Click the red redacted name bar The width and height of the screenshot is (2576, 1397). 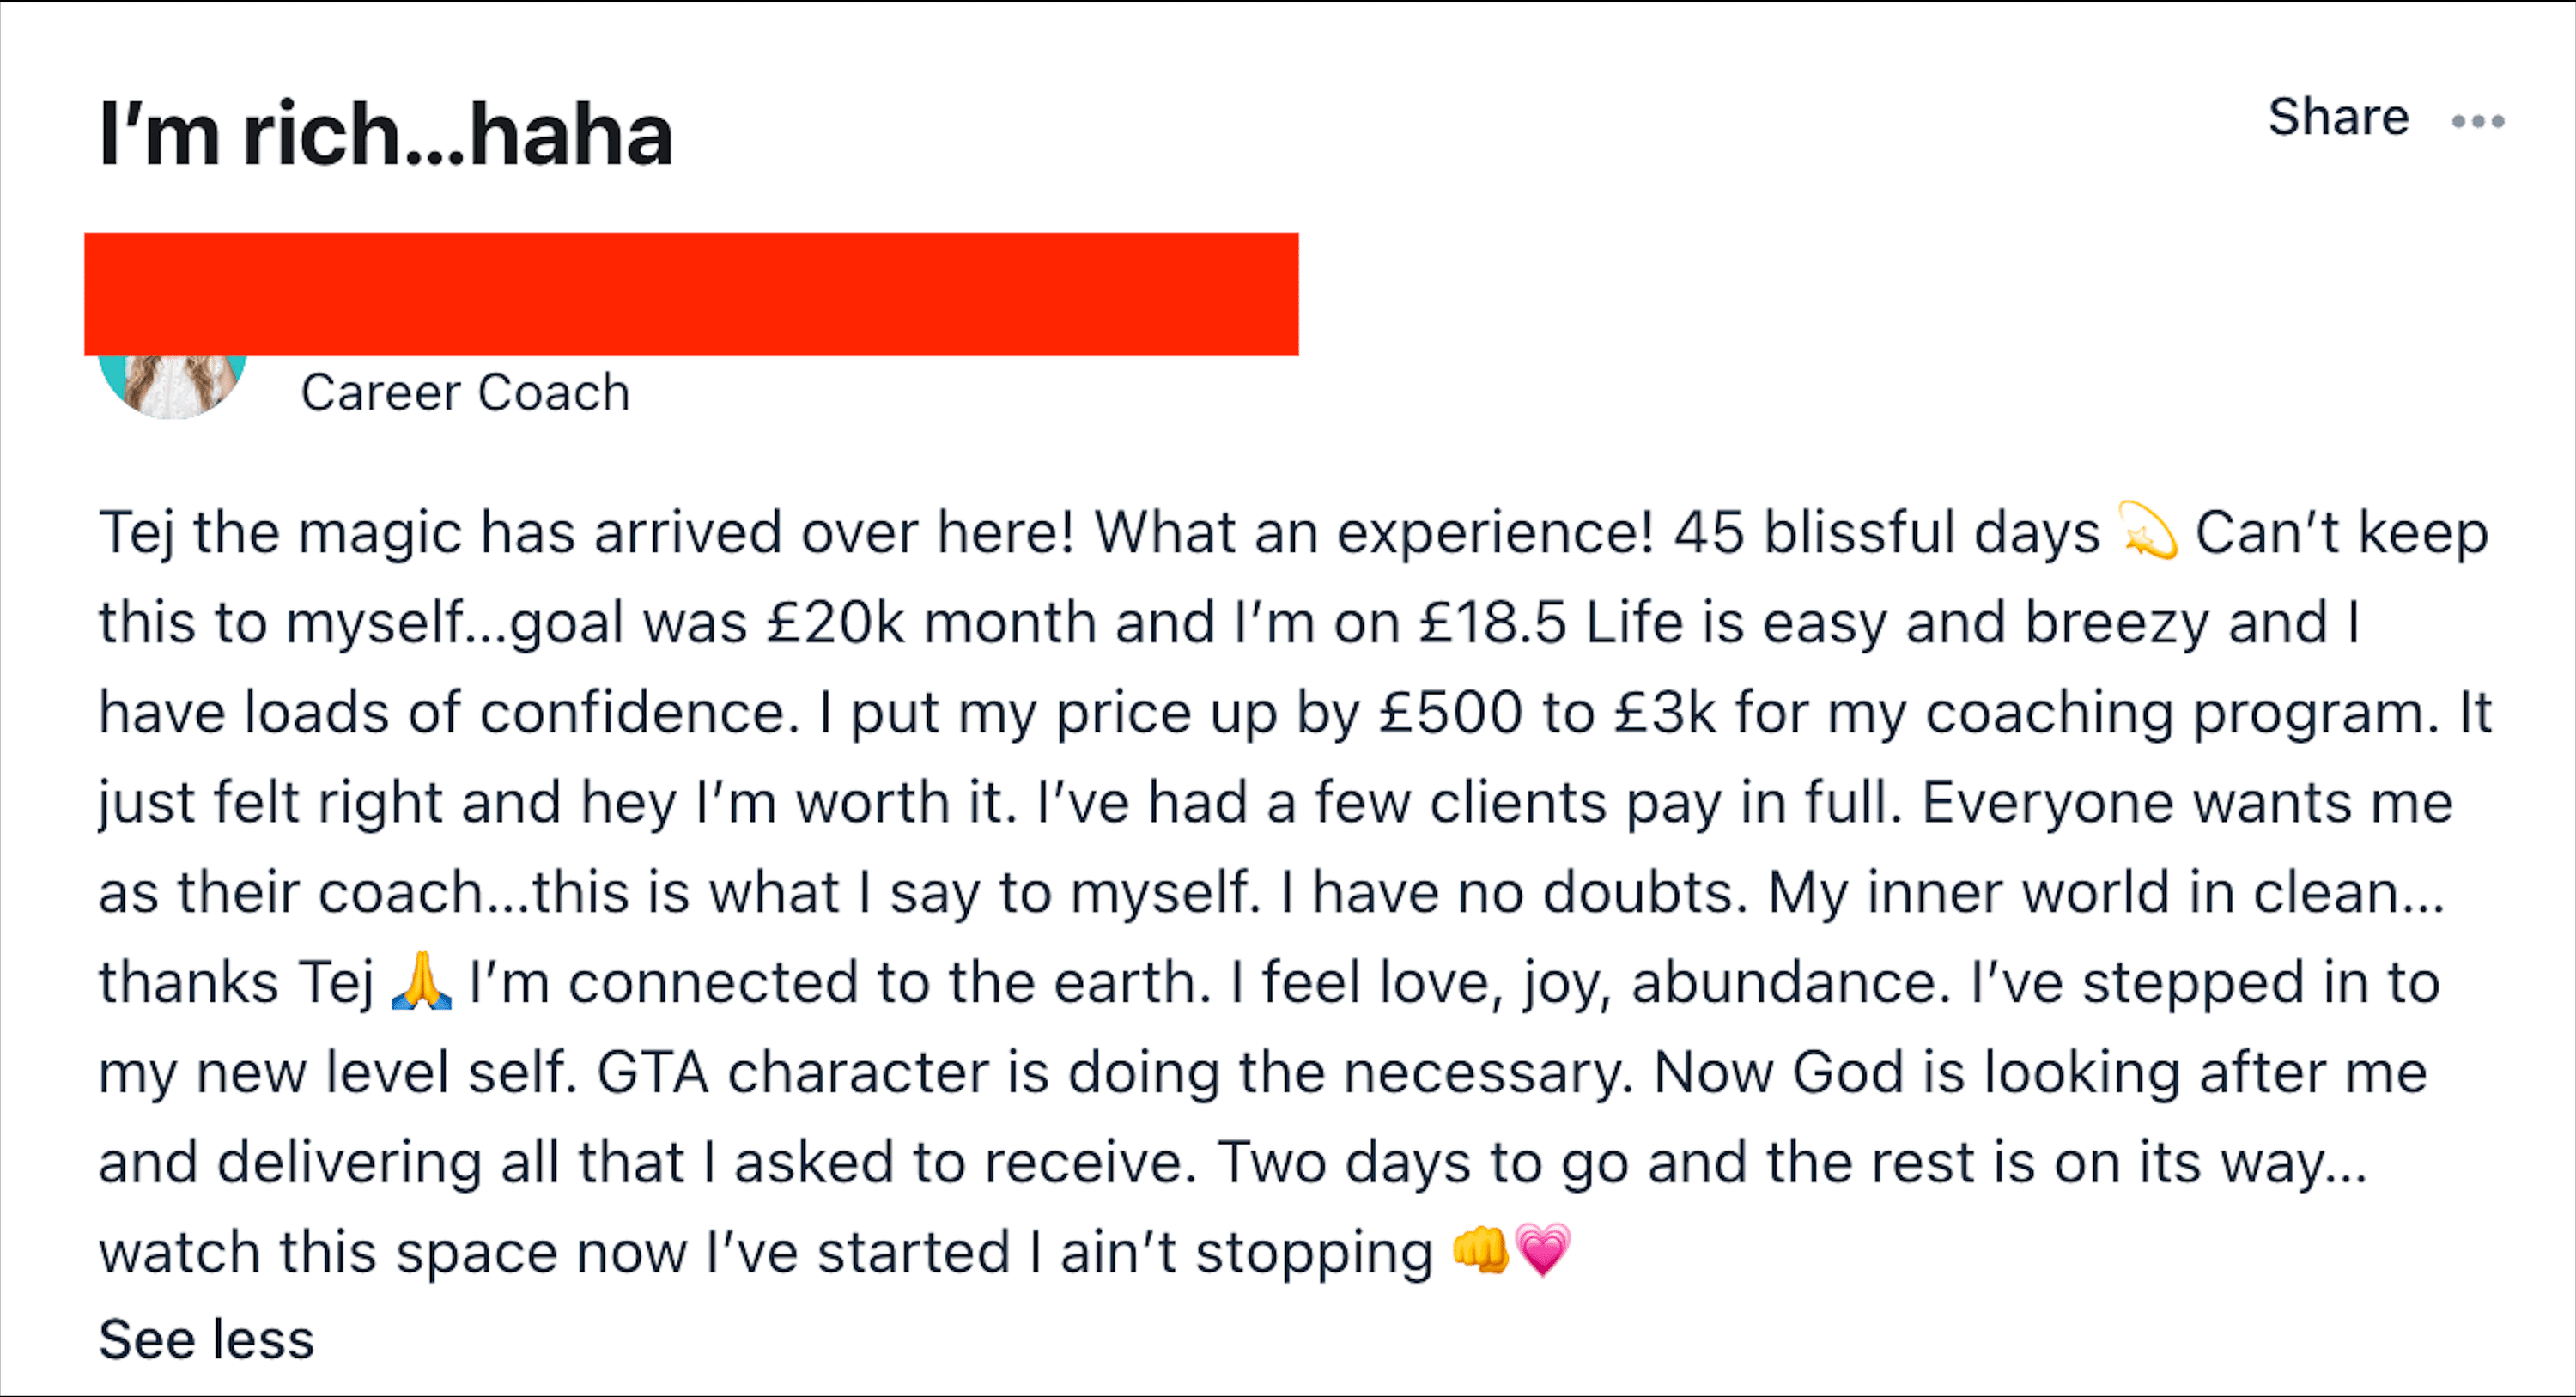(x=691, y=294)
